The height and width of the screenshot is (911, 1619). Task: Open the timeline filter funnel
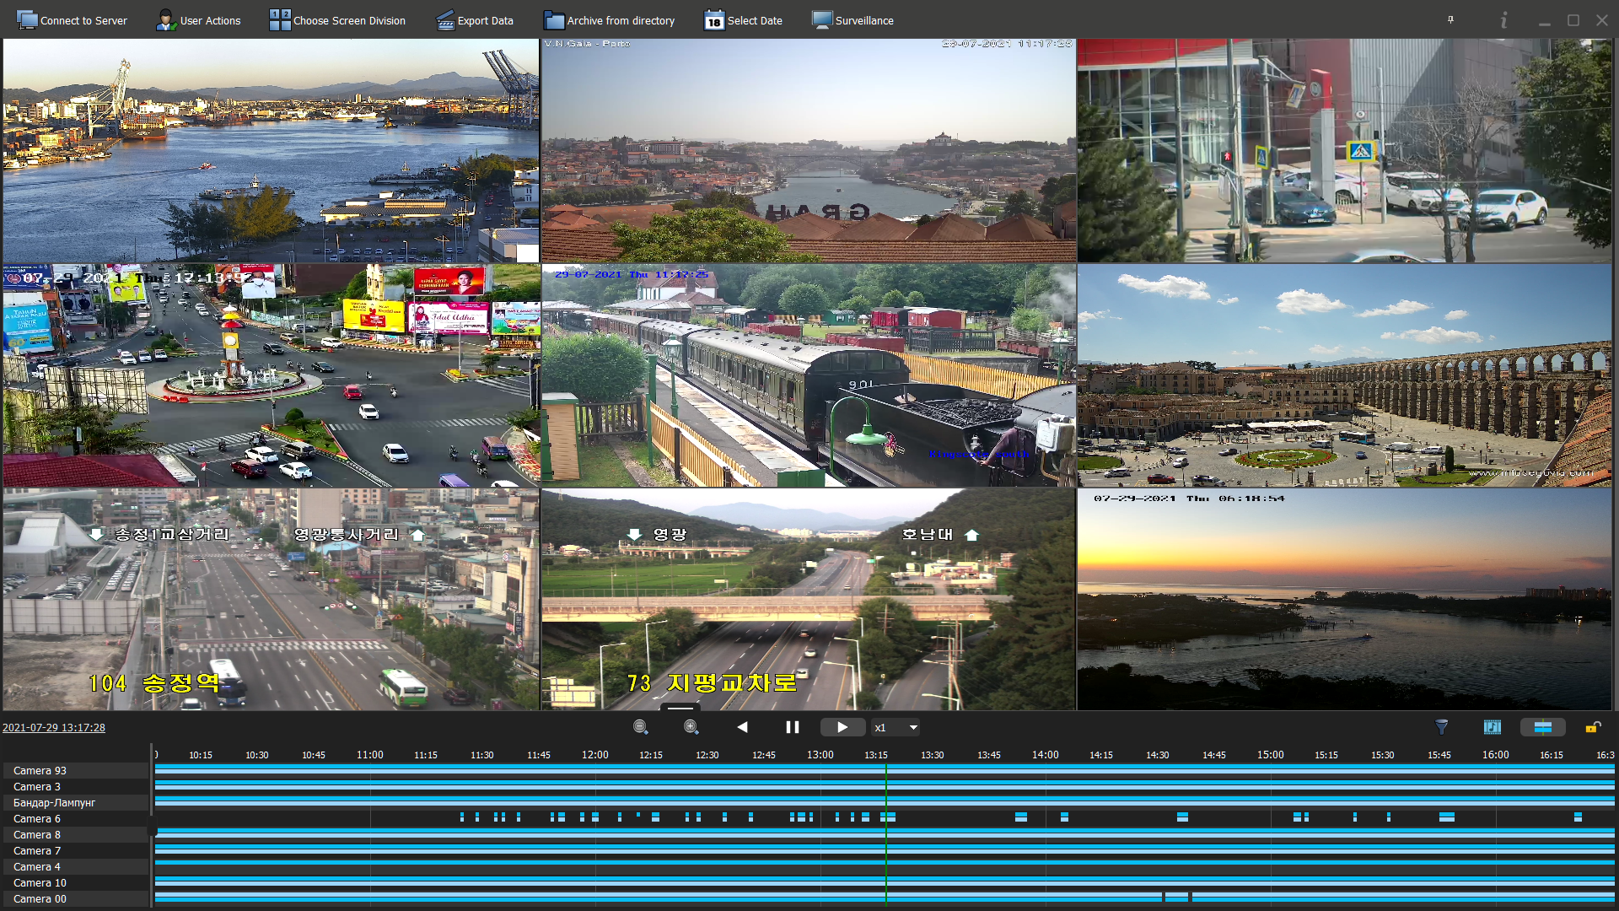1442,727
